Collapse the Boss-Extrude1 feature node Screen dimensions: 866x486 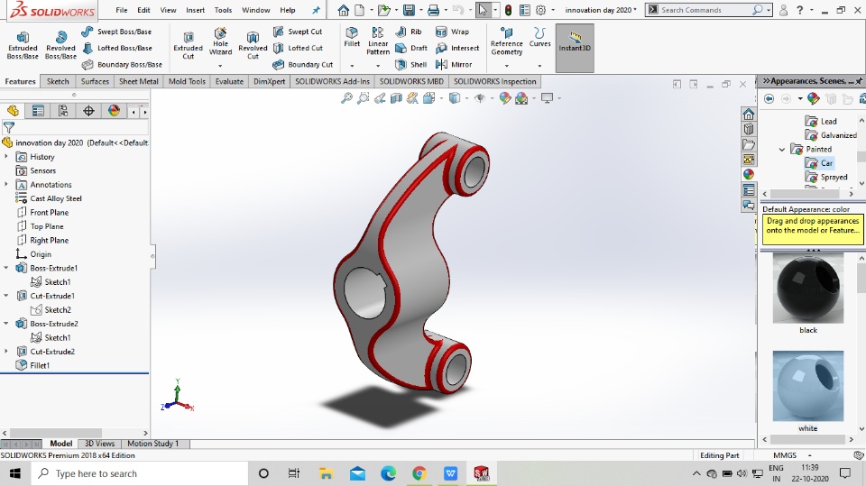pyautogui.click(x=6, y=268)
